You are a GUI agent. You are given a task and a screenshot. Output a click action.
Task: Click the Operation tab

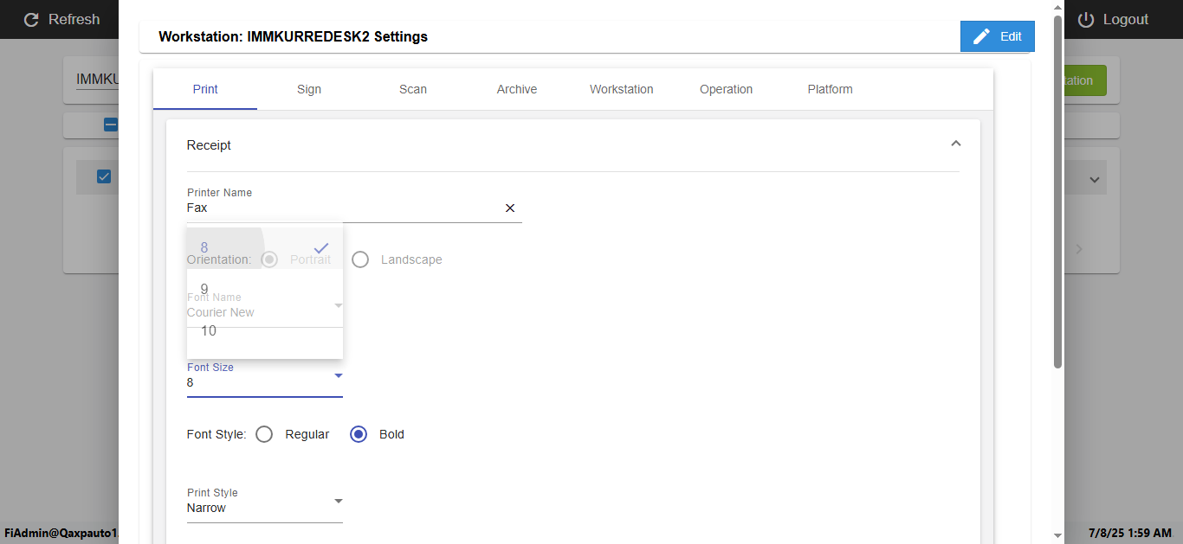point(726,89)
